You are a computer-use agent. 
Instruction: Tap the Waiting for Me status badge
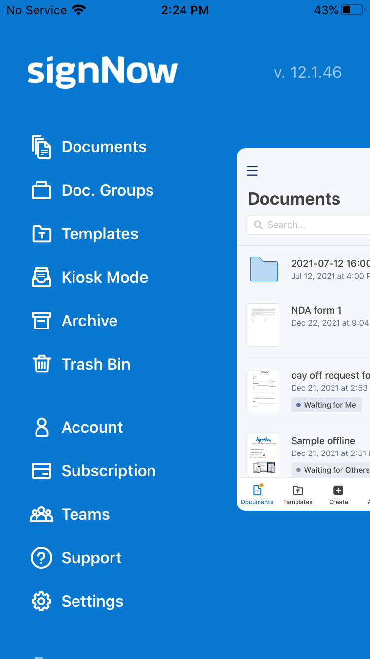[326, 405]
